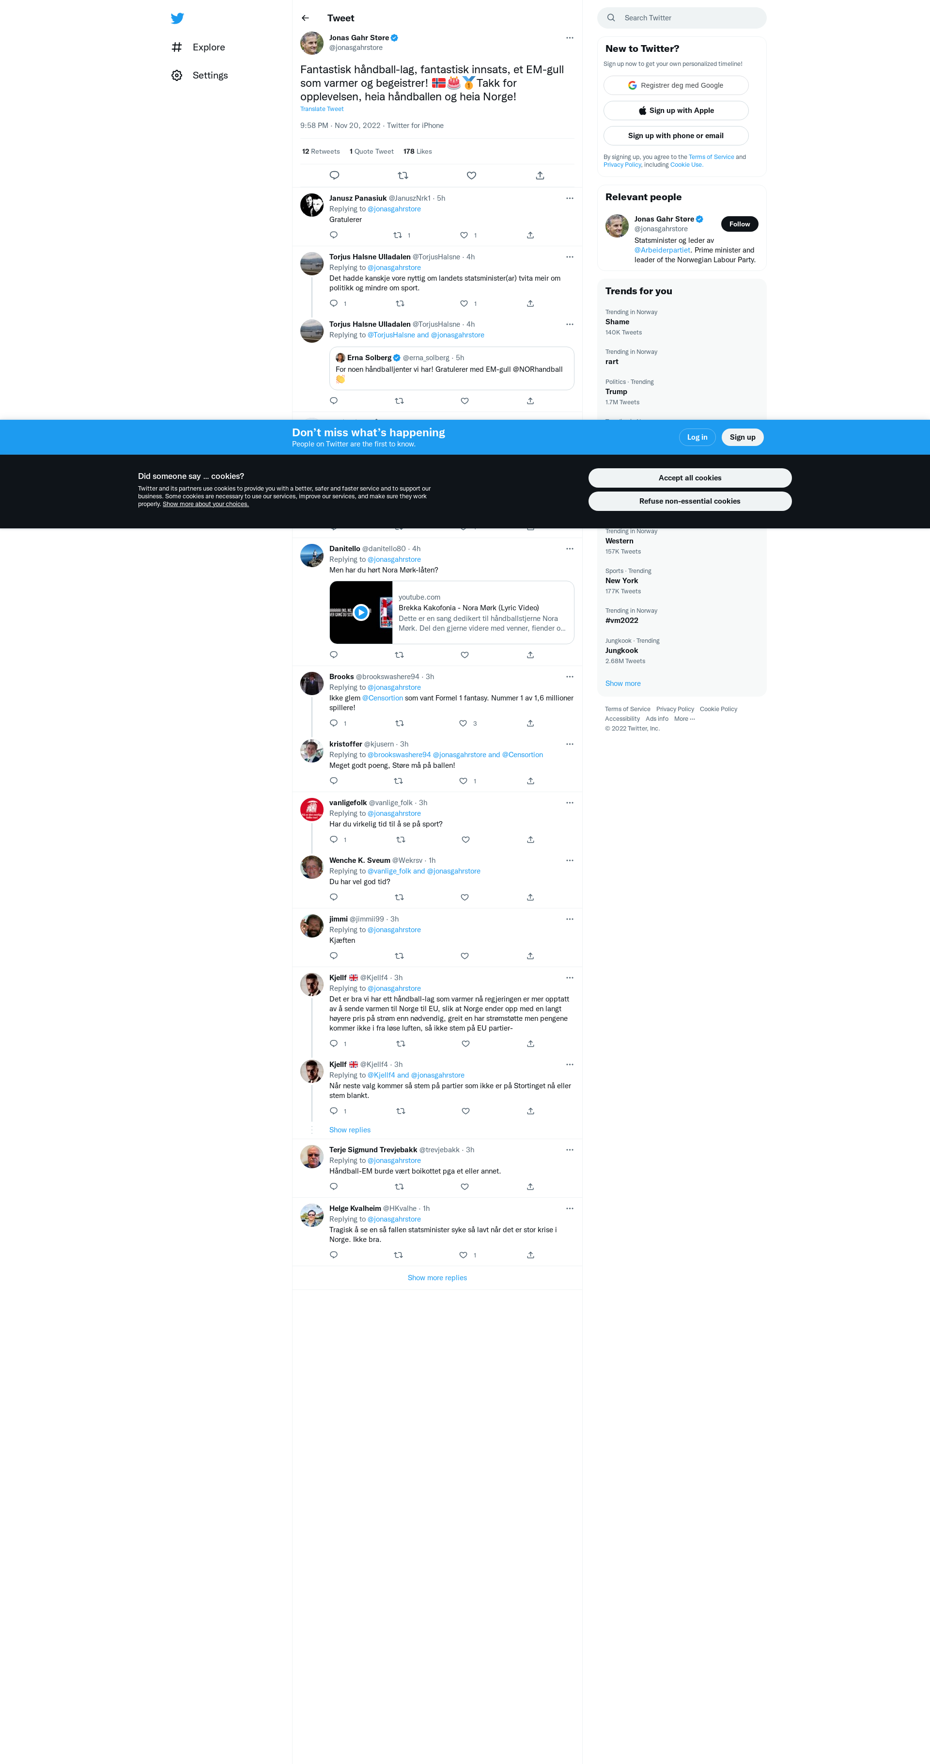Open the Western trending topic
This screenshot has width=930, height=1764.
pyautogui.click(x=682, y=541)
